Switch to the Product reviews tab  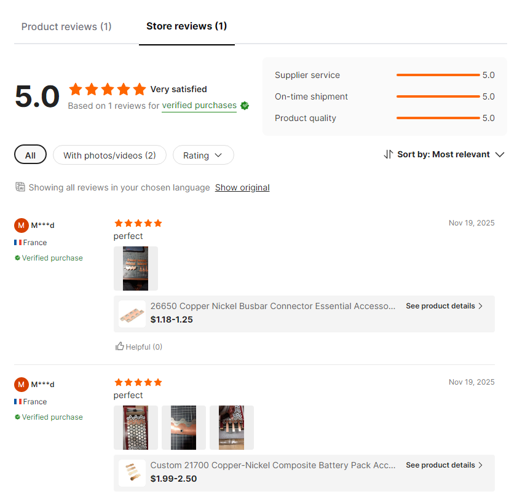coord(66,26)
